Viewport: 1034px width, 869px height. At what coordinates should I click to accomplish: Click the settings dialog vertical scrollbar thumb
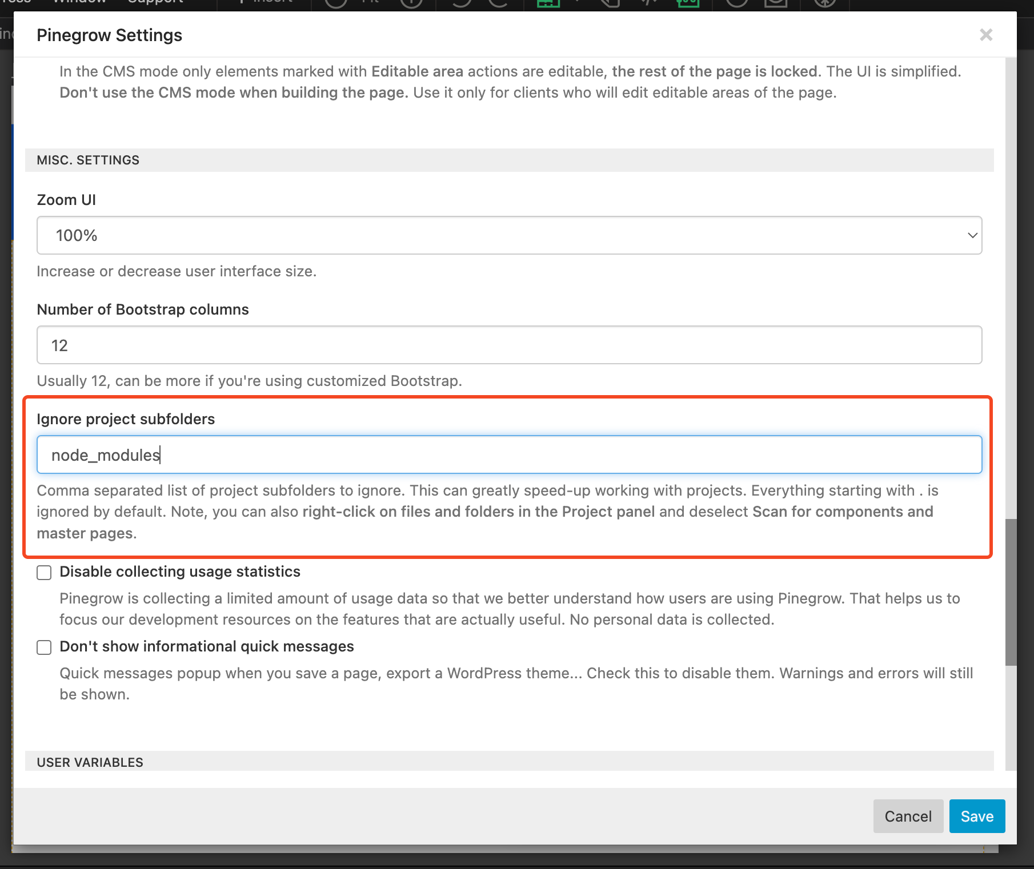click(x=1011, y=592)
